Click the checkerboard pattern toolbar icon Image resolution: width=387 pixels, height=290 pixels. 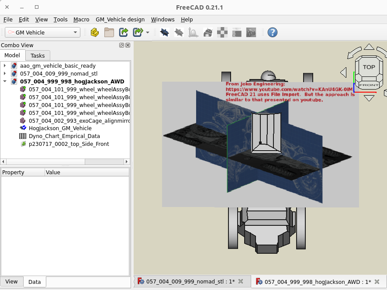223,32
